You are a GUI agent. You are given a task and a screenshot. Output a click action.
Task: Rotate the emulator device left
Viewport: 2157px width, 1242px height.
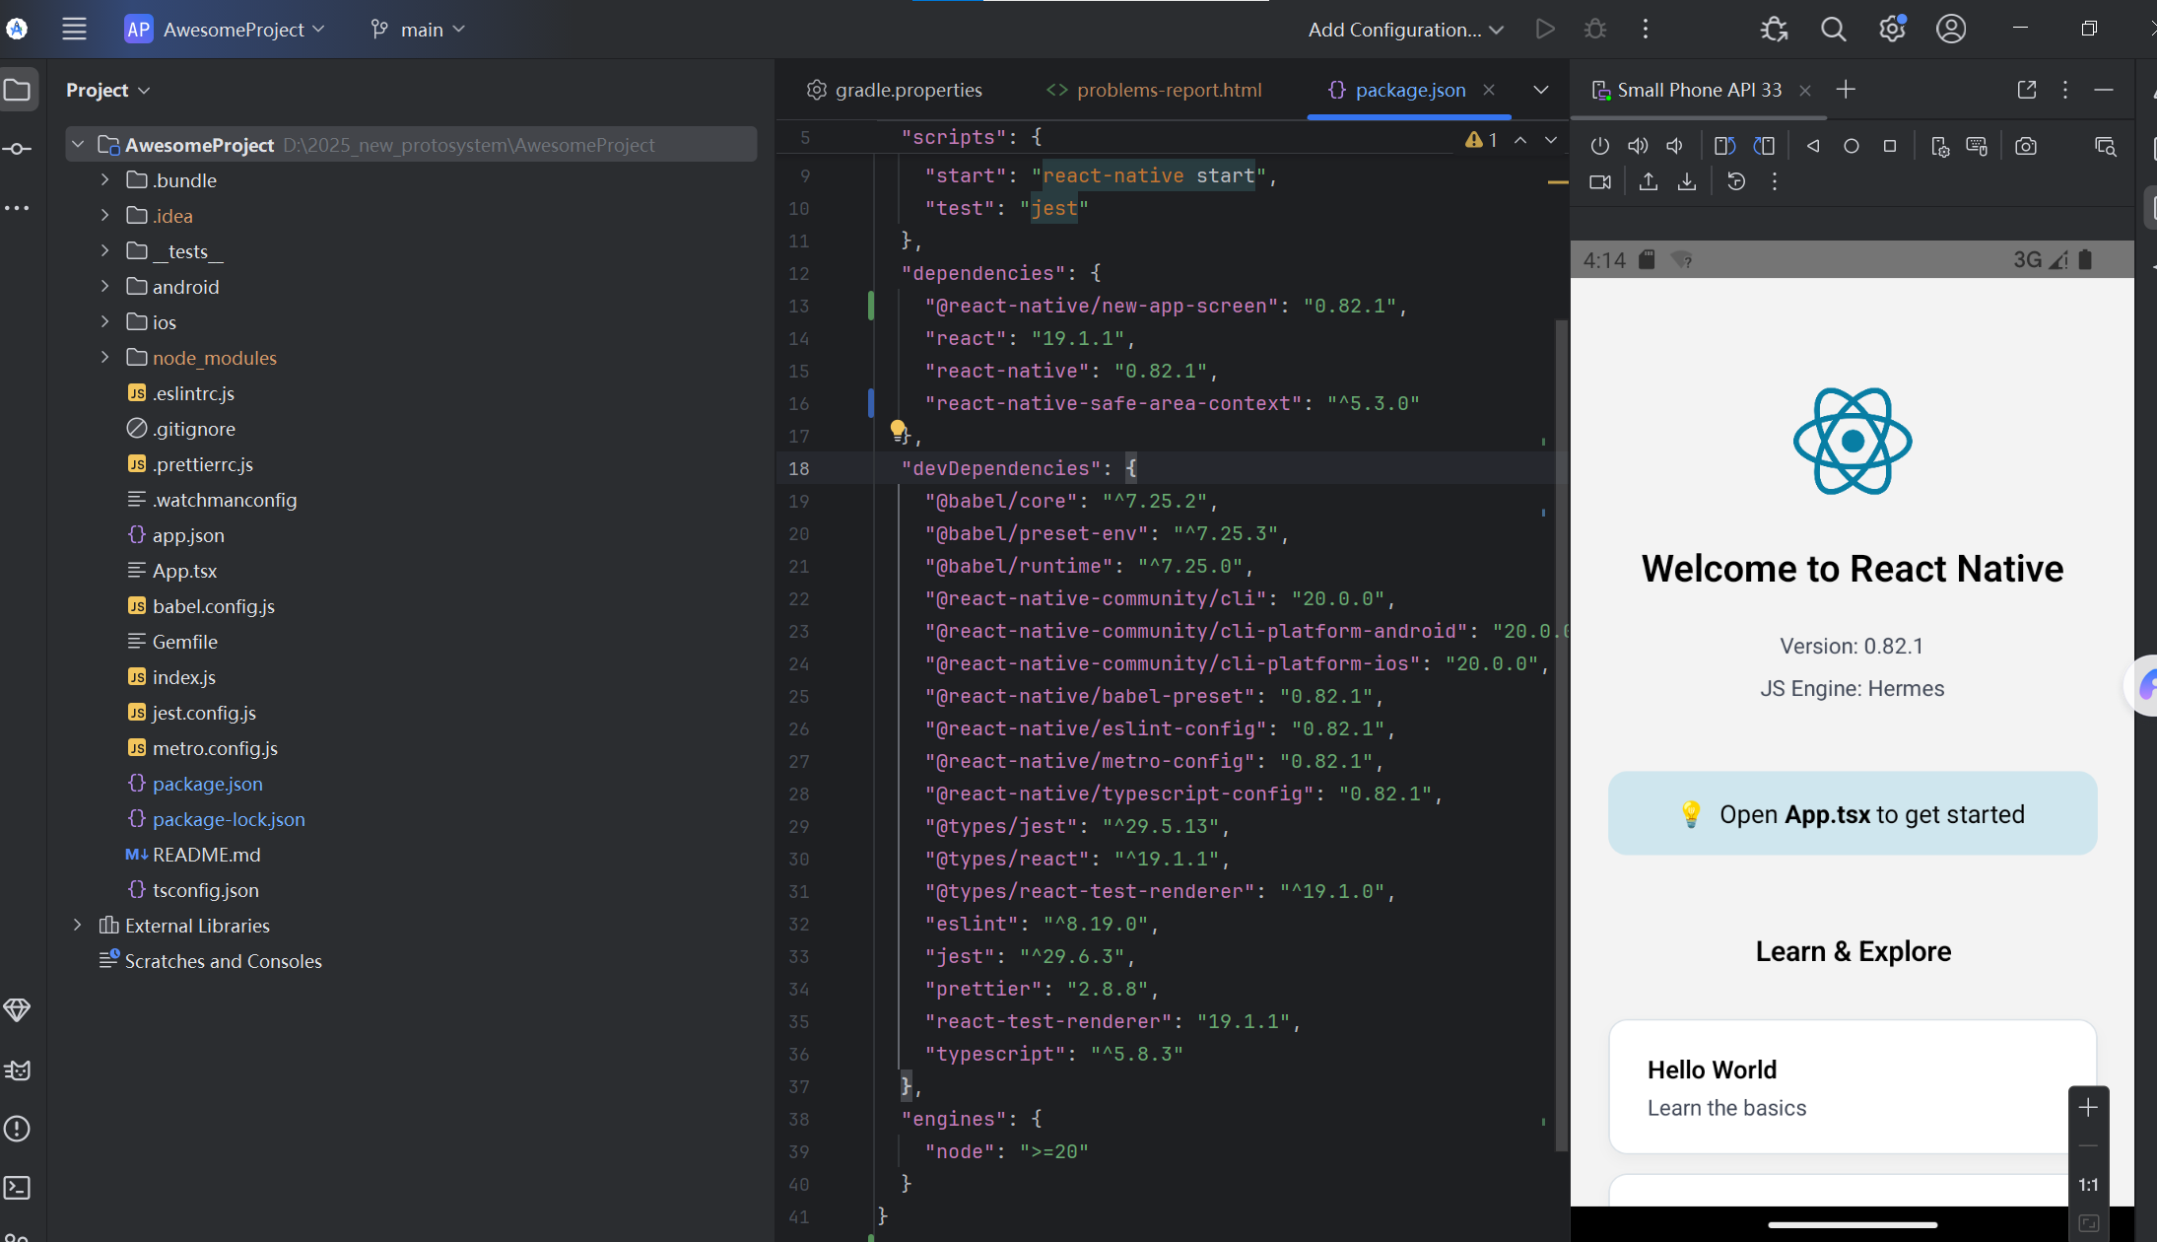tap(1724, 146)
